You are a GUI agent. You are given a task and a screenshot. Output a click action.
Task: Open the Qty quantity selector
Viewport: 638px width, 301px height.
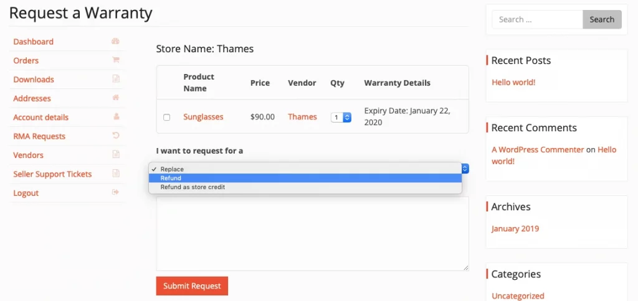coord(341,118)
